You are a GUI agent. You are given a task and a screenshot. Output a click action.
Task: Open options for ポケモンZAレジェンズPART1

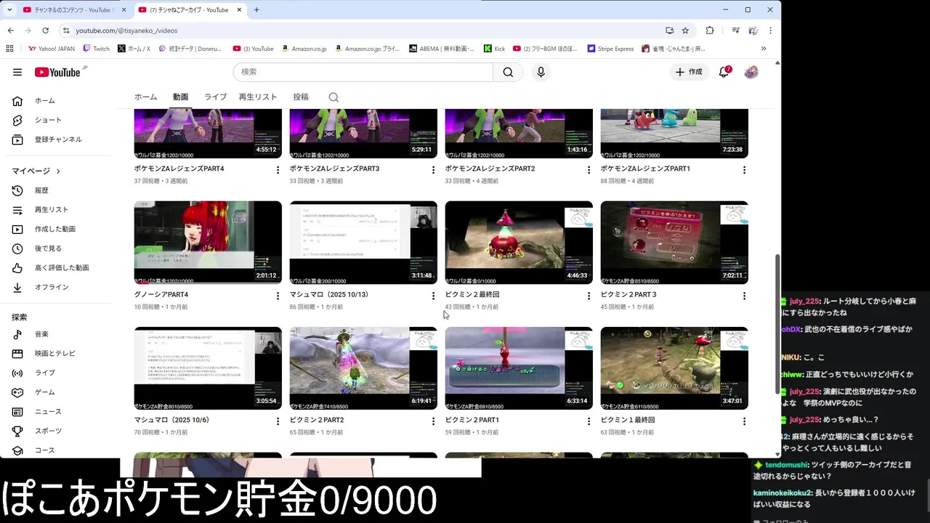click(744, 170)
